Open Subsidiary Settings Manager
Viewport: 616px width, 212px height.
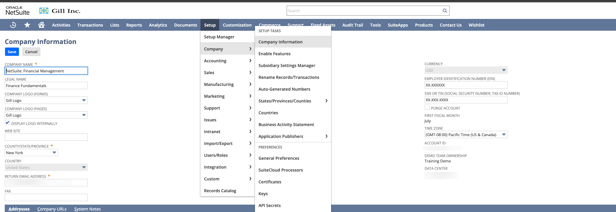point(293,65)
